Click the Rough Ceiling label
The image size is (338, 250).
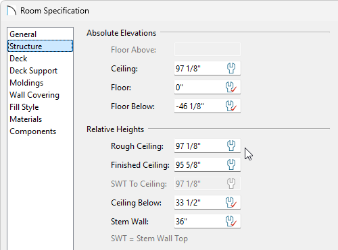pyautogui.click(x=137, y=146)
